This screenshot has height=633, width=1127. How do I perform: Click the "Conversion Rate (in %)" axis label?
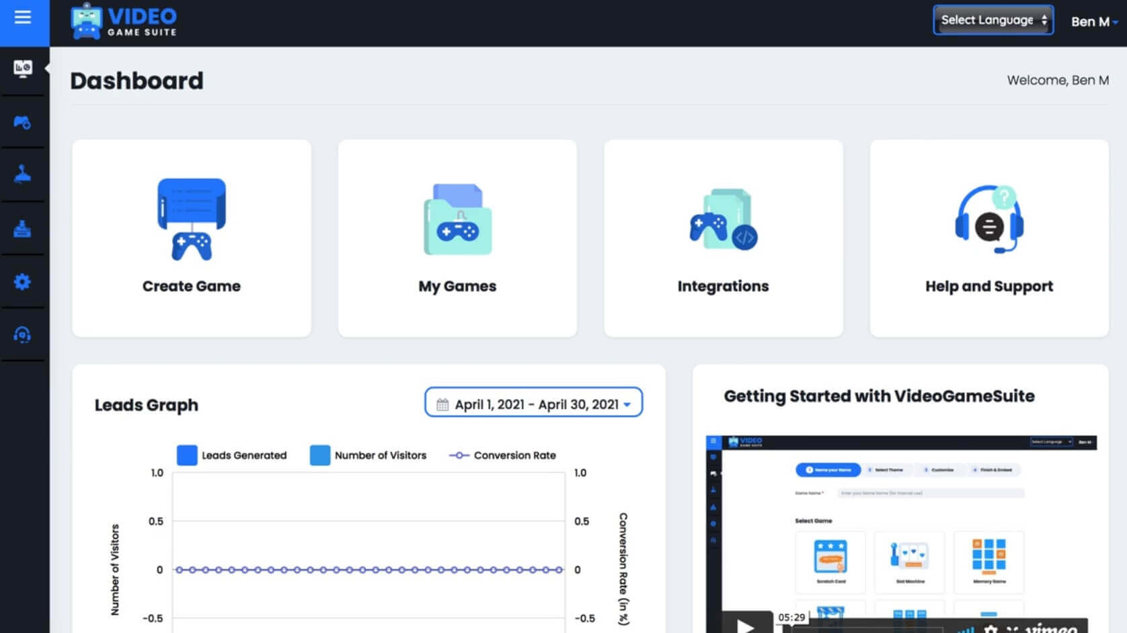pos(623,569)
